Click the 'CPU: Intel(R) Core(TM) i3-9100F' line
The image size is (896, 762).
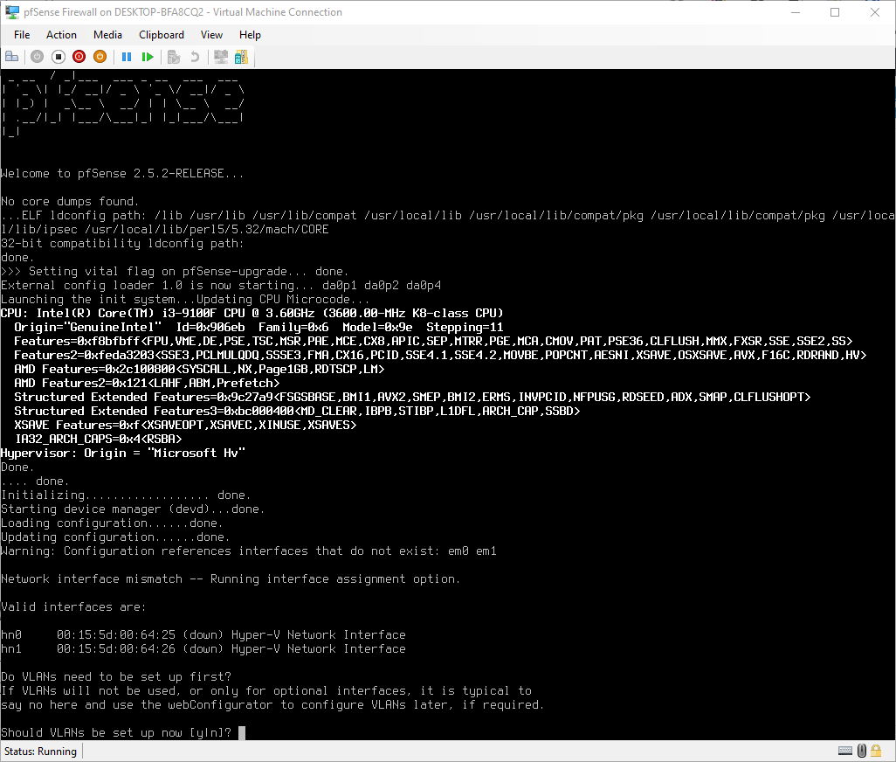[252, 313]
